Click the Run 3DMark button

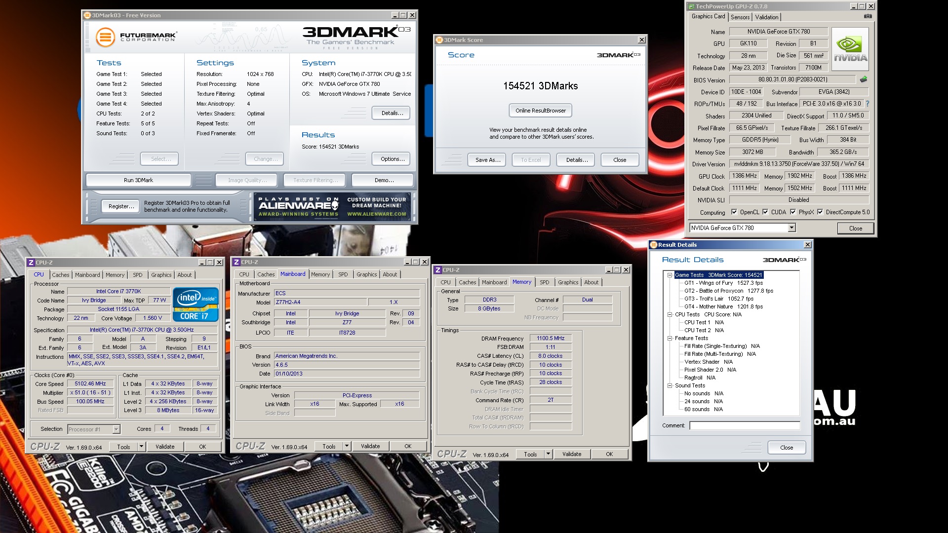[x=138, y=180]
